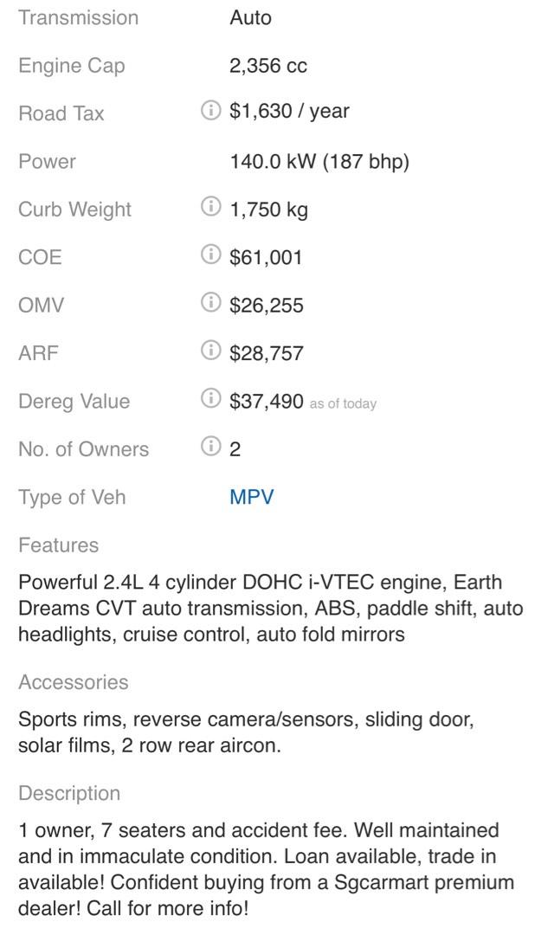Open the Dereg Value info icon
Image resolution: width=535 pixels, height=935 pixels.
210,399
